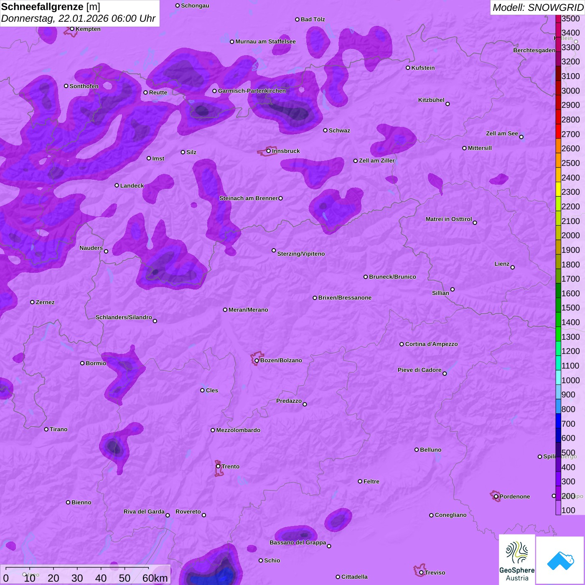The image size is (585, 585).
Task: Select the "Mittersill" label
Action: 480,148
